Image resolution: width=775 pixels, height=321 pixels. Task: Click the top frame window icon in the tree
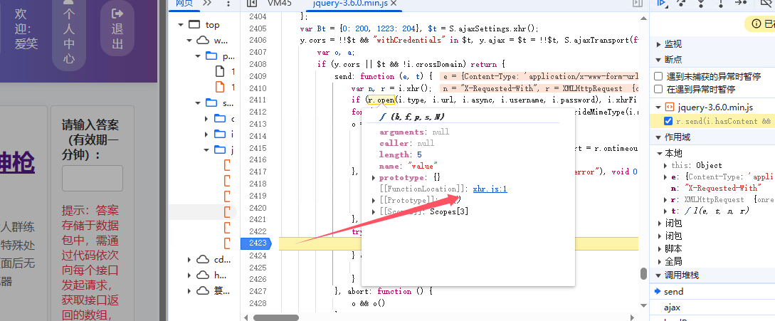(x=195, y=25)
